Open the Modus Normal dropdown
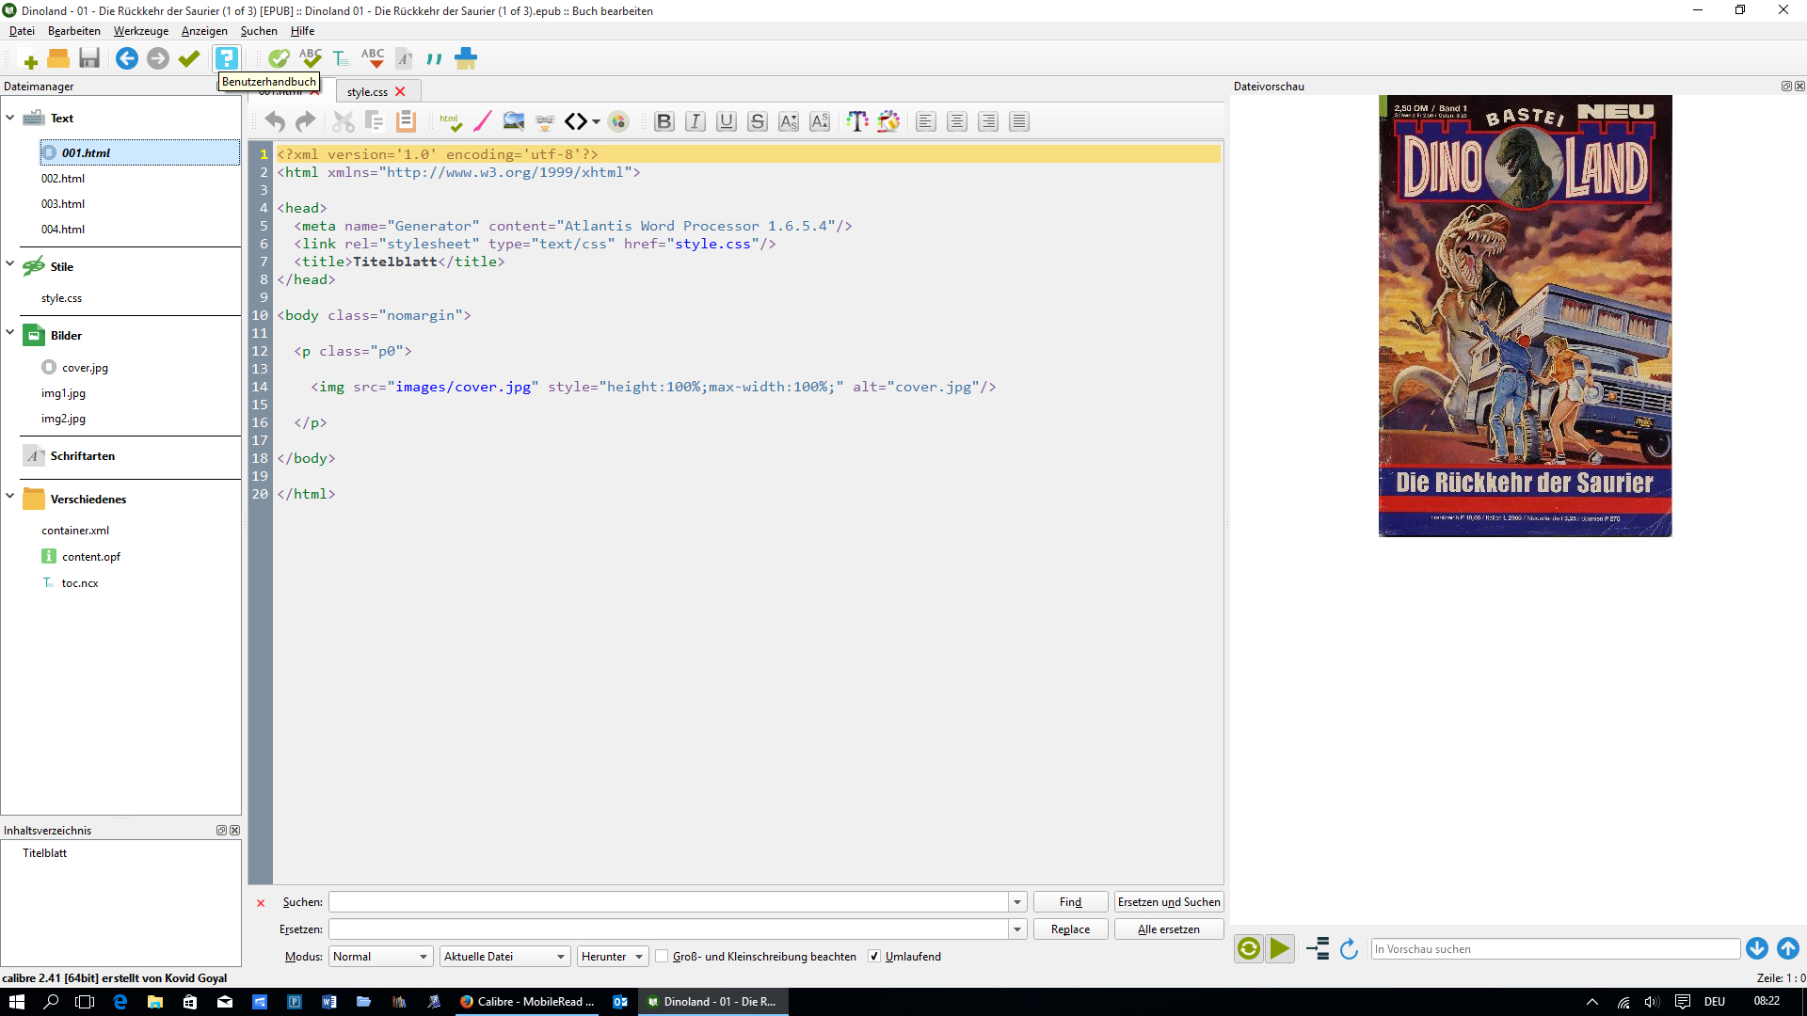 point(380,957)
